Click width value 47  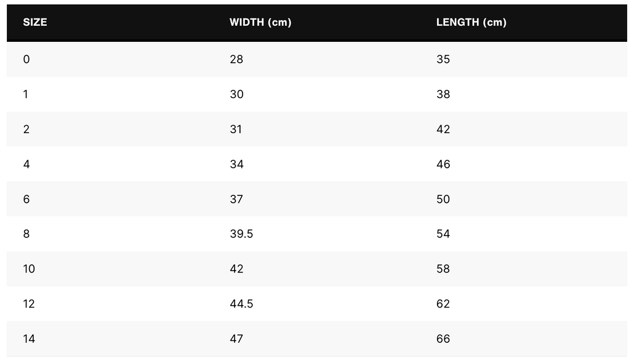tap(236, 338)
